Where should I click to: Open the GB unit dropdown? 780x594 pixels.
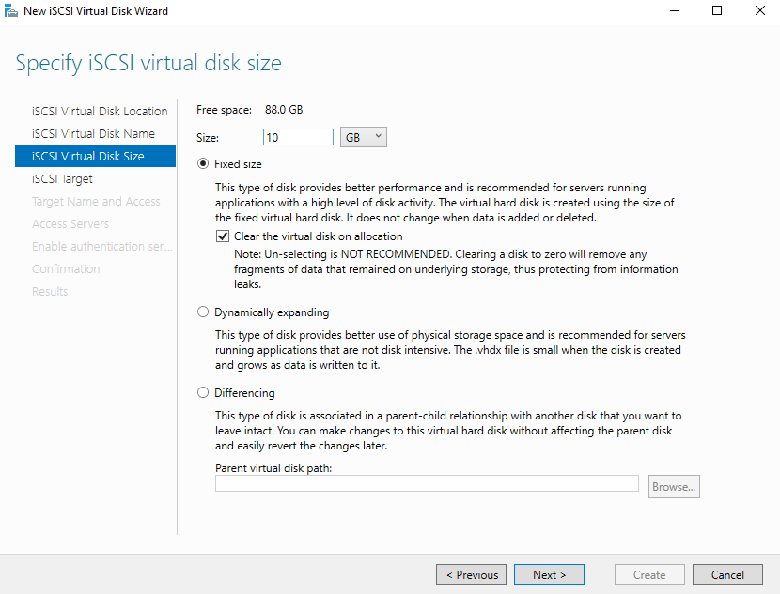point(363,136)
